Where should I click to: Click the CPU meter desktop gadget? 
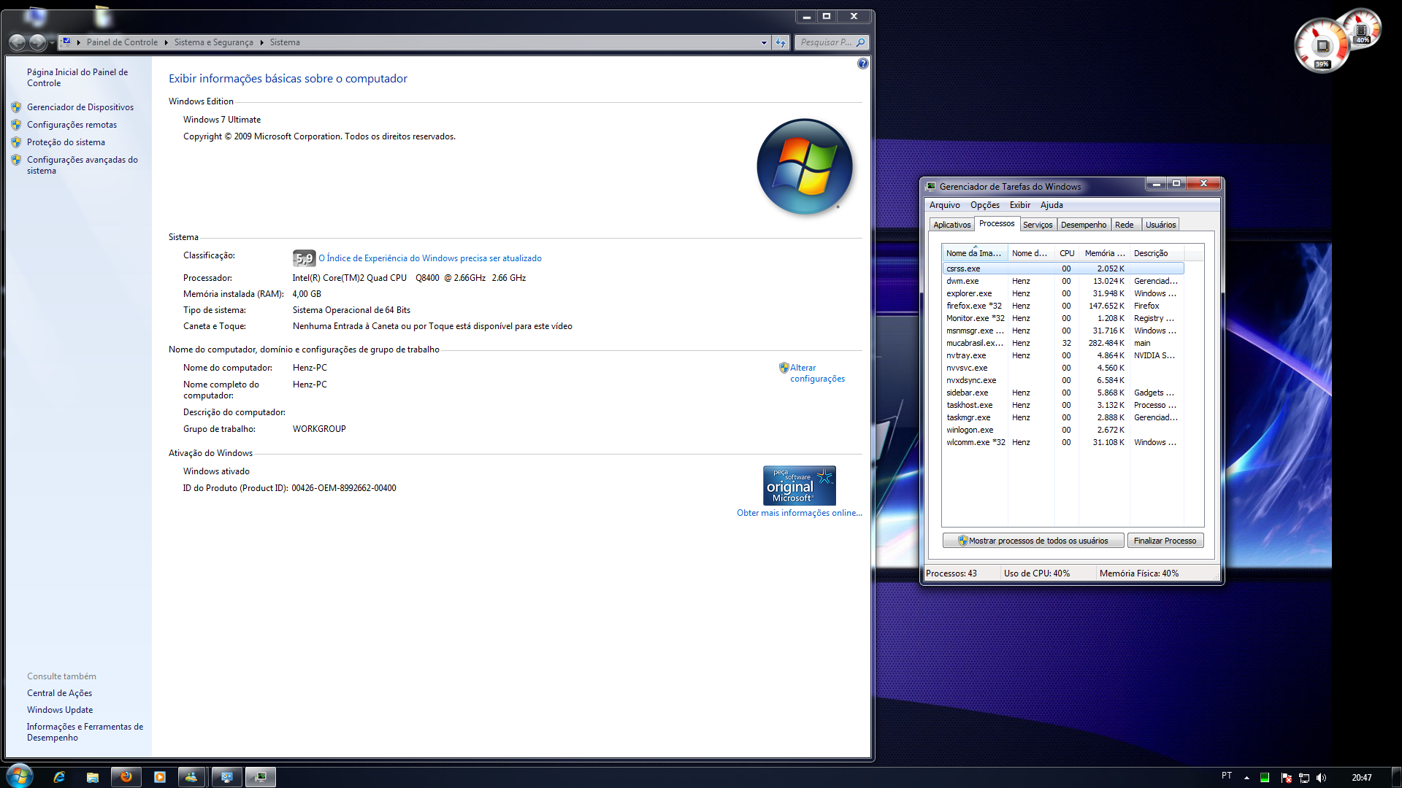pos(1322,47)
